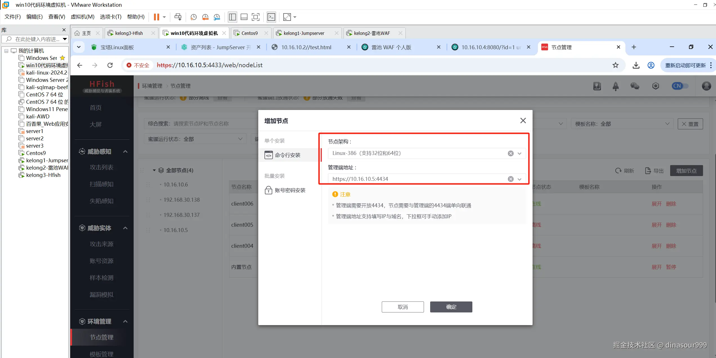The height and width of the screenshot is (358, 716).
Task: Expand the 节点架构 dropdown arrow
Action: (520, 153)
